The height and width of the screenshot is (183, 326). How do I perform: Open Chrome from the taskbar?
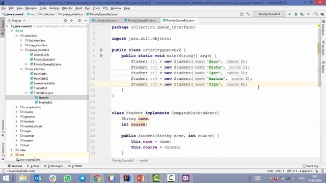click(x=97, y=178)
